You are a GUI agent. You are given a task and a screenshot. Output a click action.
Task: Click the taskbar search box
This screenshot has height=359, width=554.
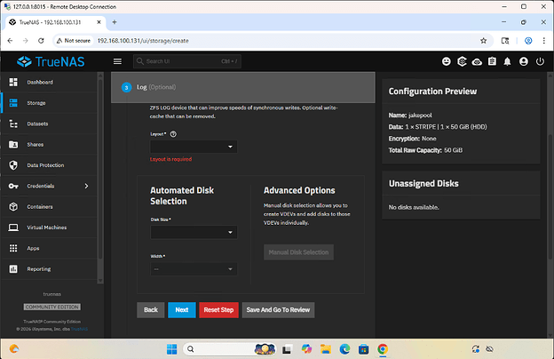[229, 349]
